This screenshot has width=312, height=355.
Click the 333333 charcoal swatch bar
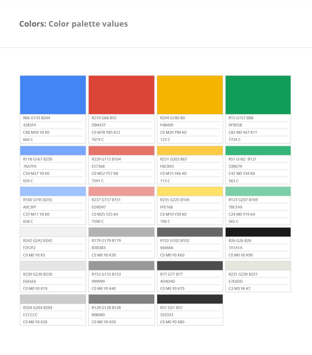pyautogui.click(x=190, y=299)
